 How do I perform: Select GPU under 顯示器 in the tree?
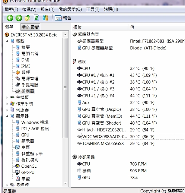click(x=25, y=135)
